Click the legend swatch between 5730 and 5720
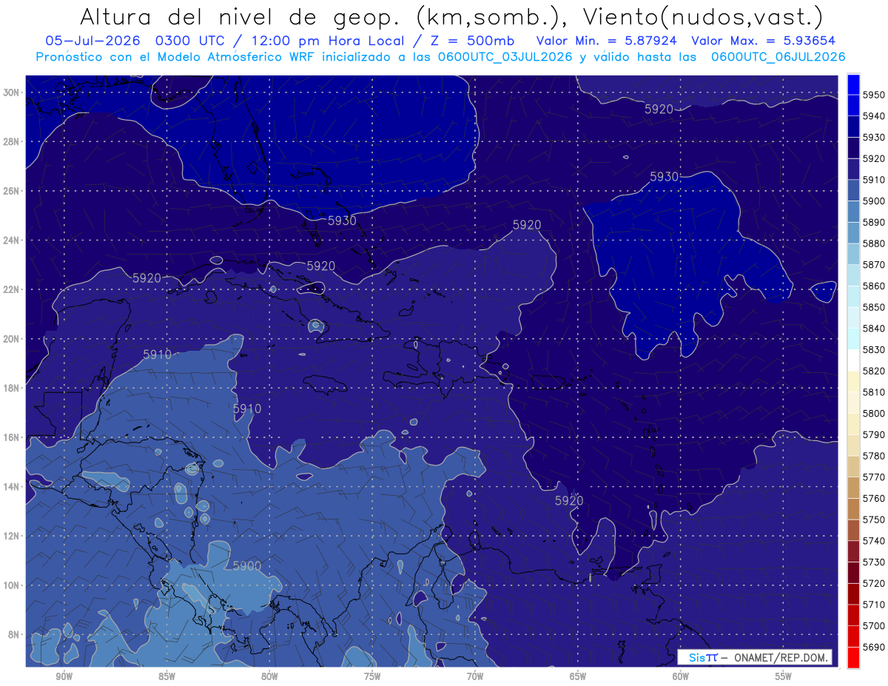The width and height of the screenshot is (888, 686). click(x=853, y=573)
